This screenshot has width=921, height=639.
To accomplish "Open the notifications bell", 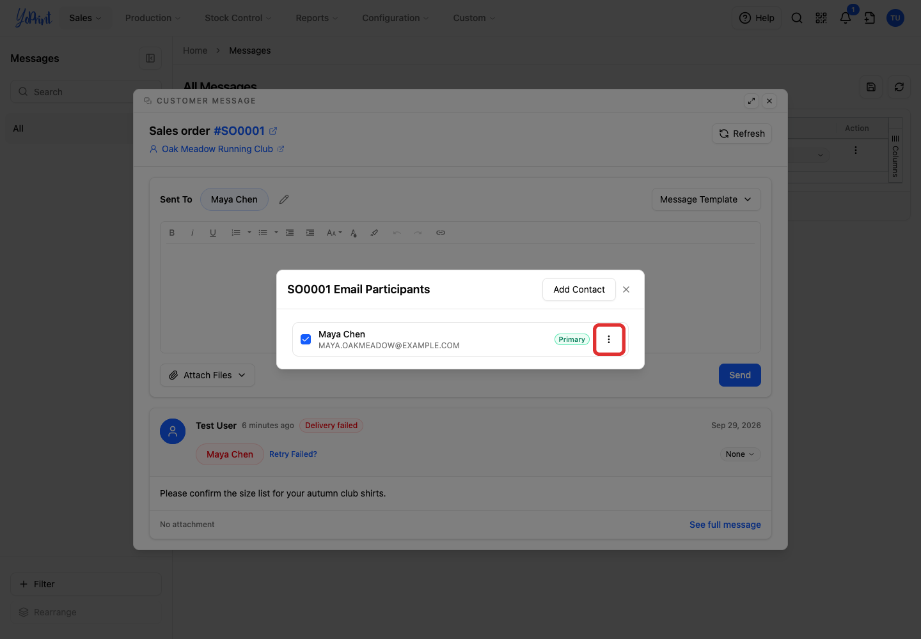I will point(846,18).
